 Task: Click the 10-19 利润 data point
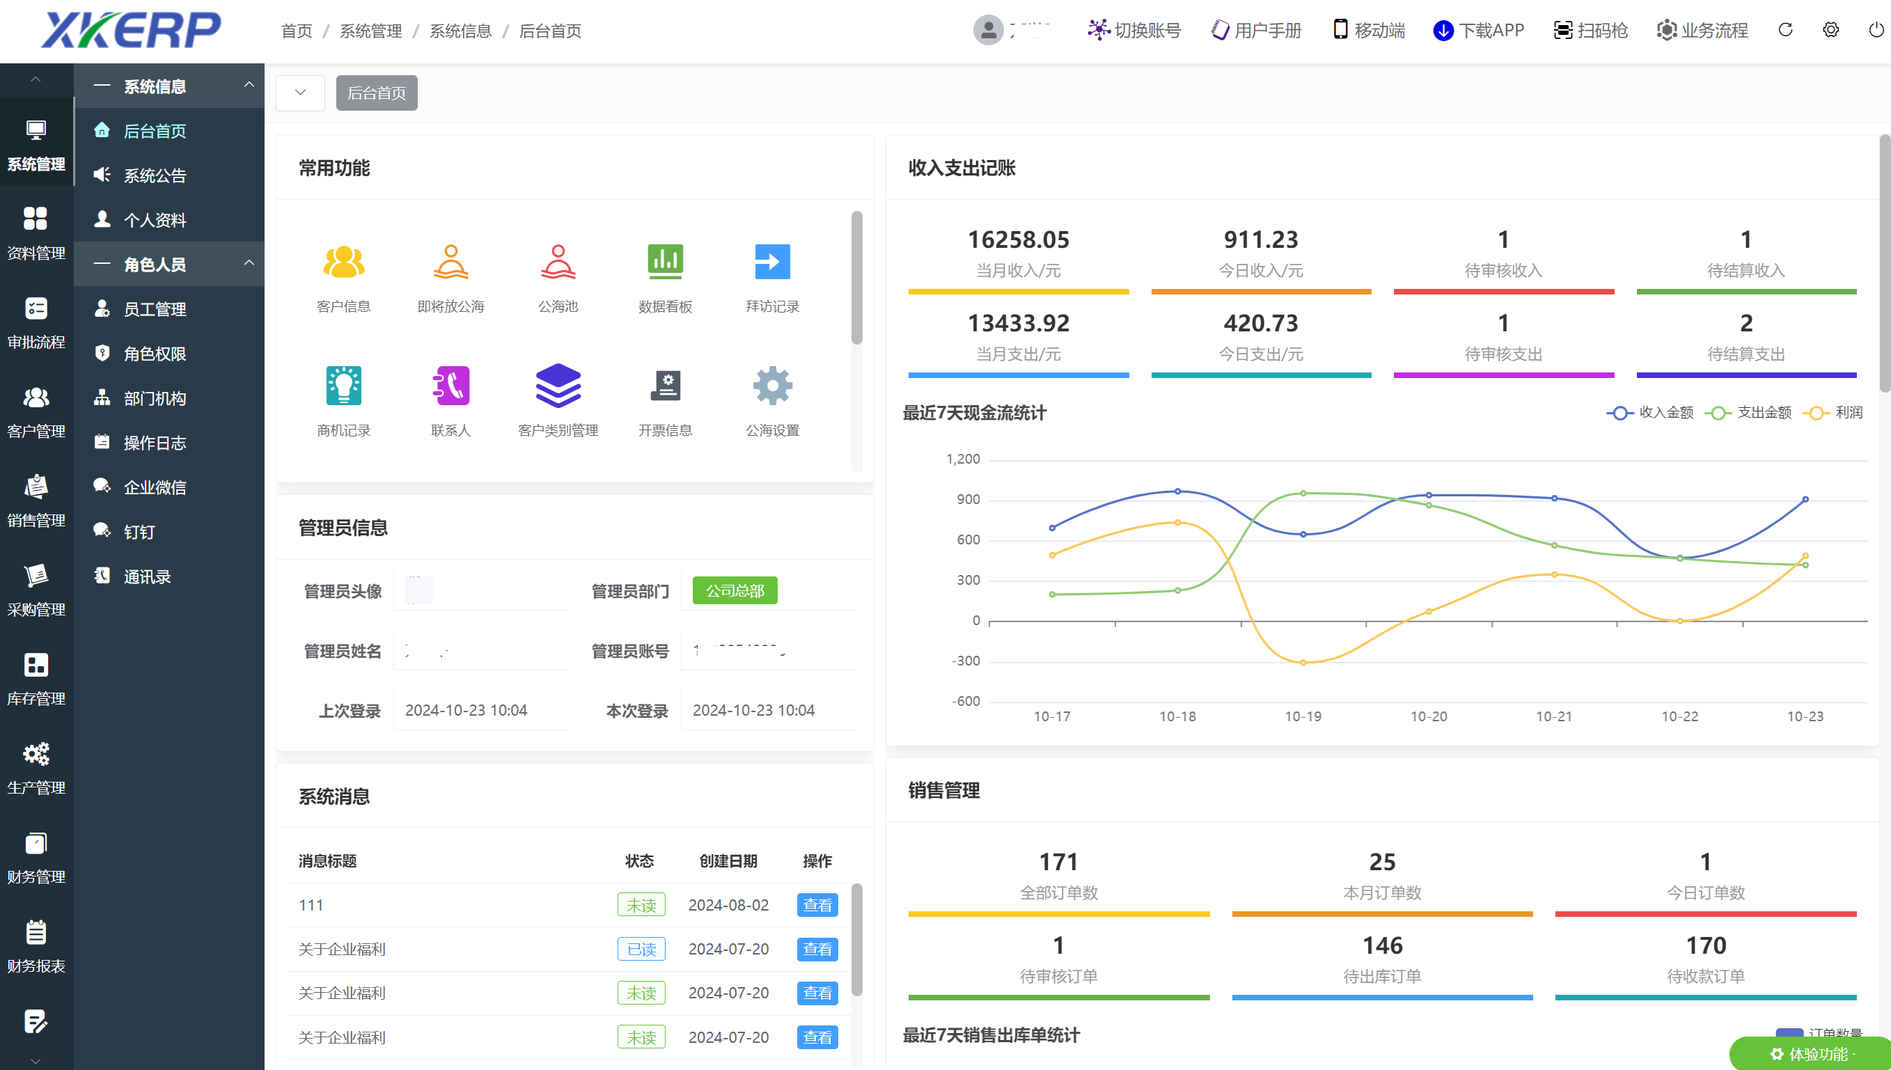(1303, 663)
